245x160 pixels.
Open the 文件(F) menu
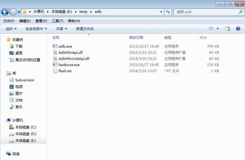(9, 21)
